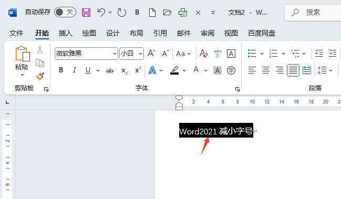Click the 粘贴 paste button
341x199 pixels.
tap(22, 58)
